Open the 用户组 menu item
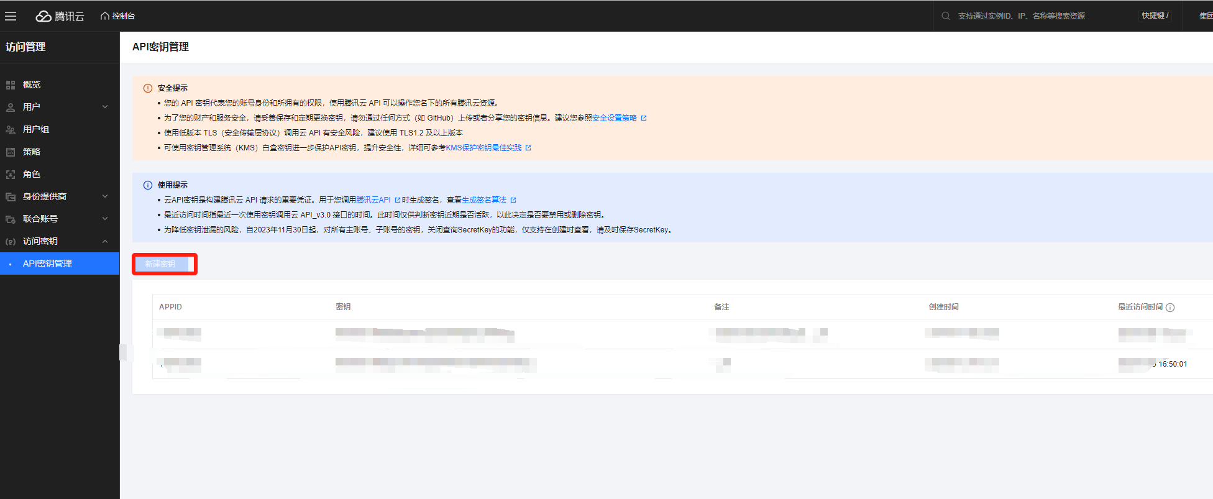 coord(36,129)
